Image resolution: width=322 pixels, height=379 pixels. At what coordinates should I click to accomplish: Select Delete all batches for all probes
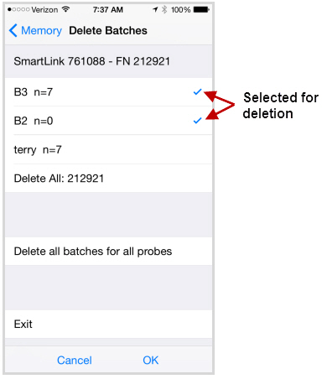pos(108,251)
